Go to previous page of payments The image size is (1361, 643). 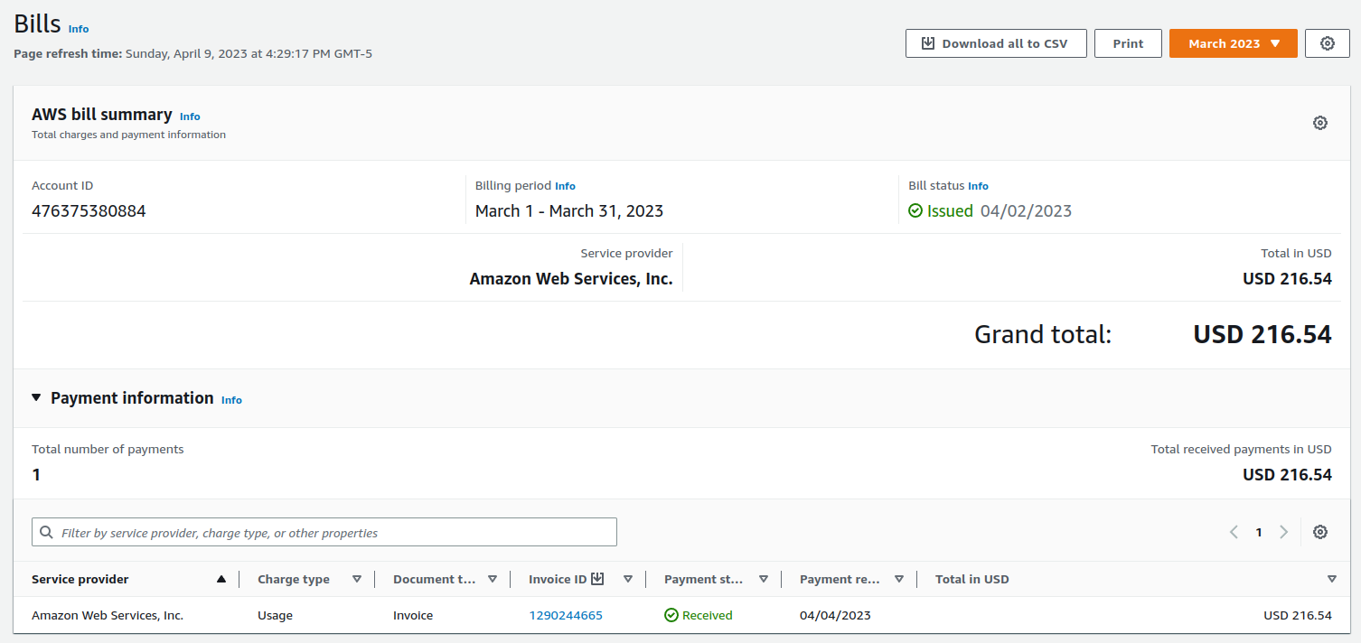pos(1234,532)
